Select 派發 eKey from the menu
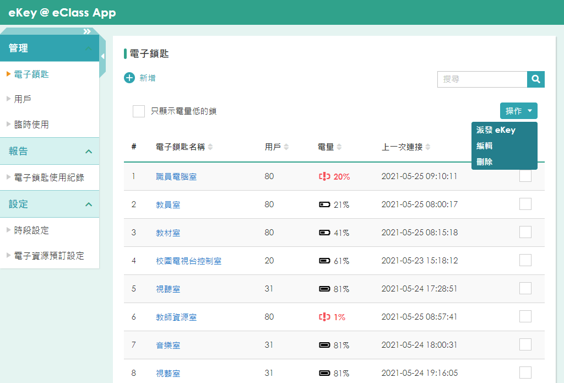The width and height of the screenshot is (564, 383). [x=496, y=130]
